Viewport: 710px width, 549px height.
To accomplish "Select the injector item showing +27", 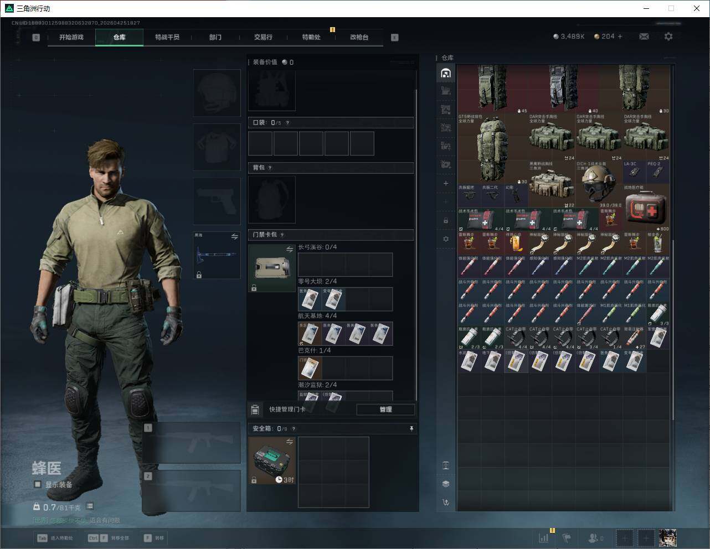I will (634, 337).
